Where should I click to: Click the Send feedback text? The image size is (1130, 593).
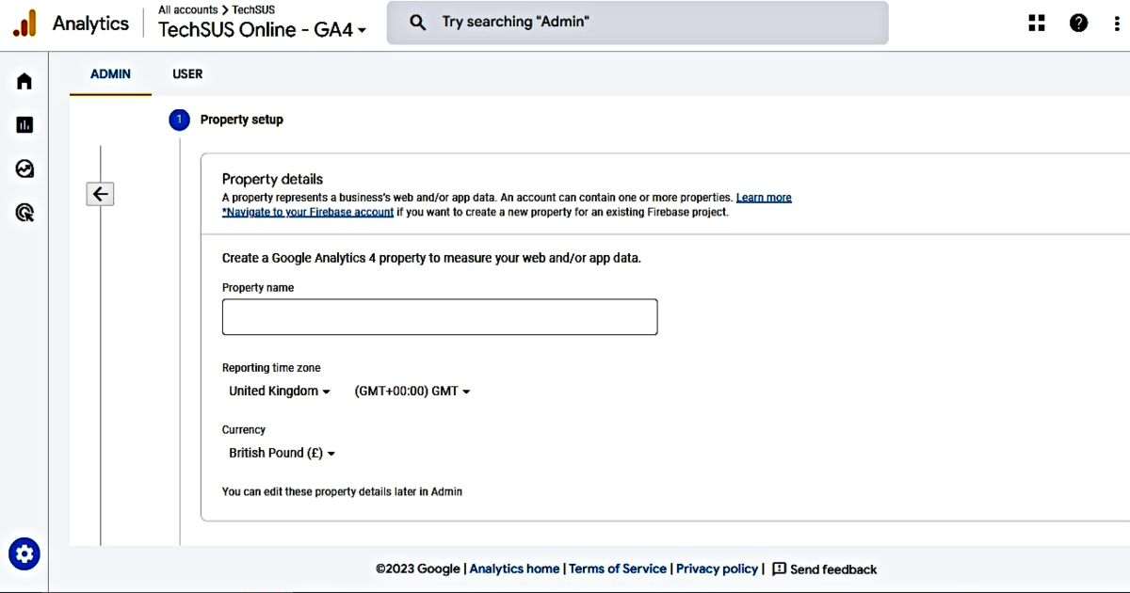coord(833,569)
